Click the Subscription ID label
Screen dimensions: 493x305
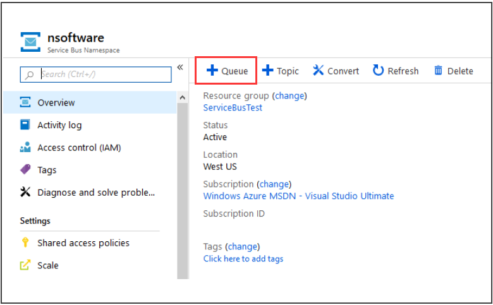[x=234, y=213]
